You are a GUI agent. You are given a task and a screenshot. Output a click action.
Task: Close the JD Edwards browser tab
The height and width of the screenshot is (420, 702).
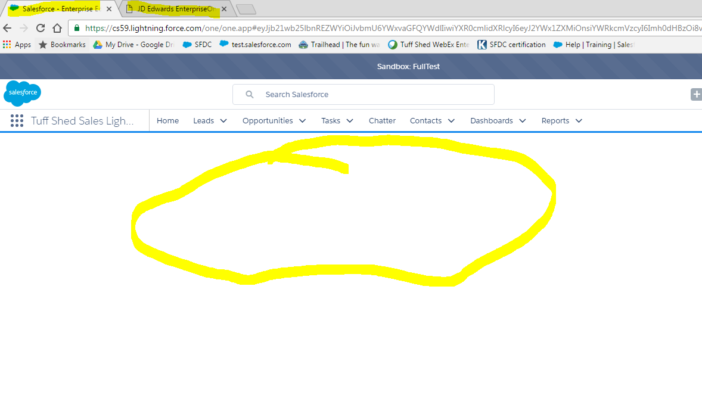coord(224,9)
